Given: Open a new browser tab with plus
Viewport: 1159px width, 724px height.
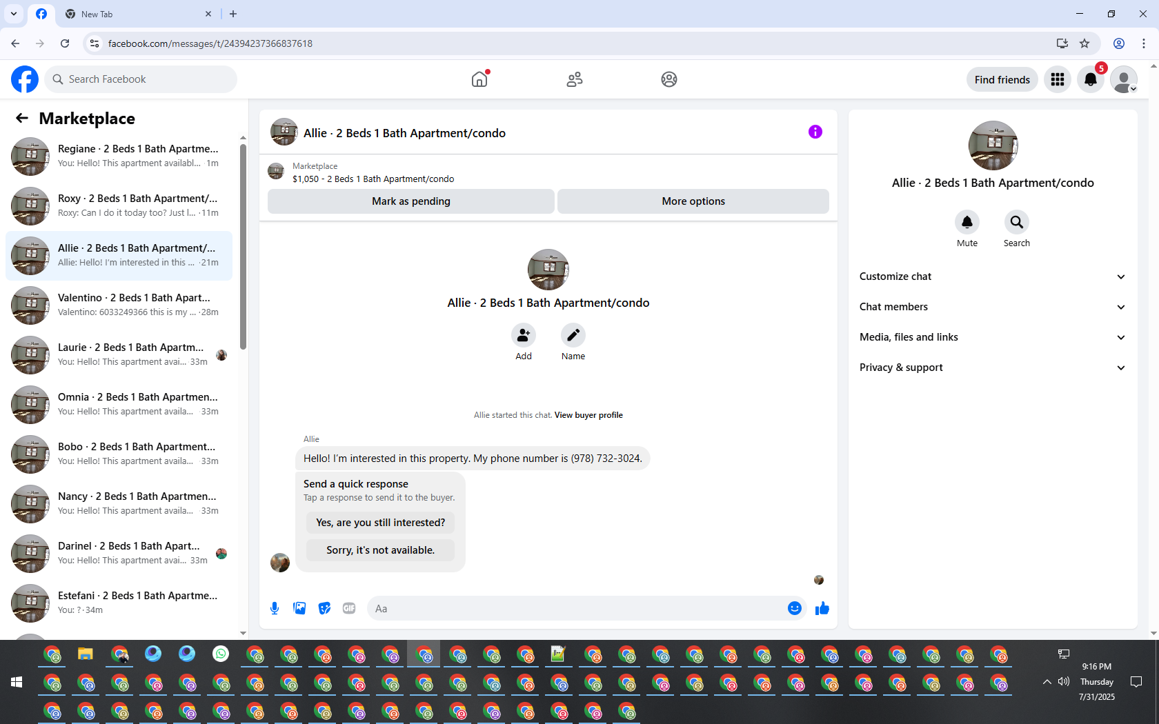Looking at the screenshot, I should 233,14.
